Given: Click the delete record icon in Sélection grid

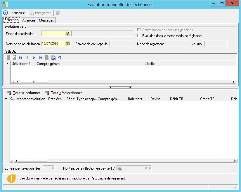Looking at the screenshot, I should pos(47,58).
